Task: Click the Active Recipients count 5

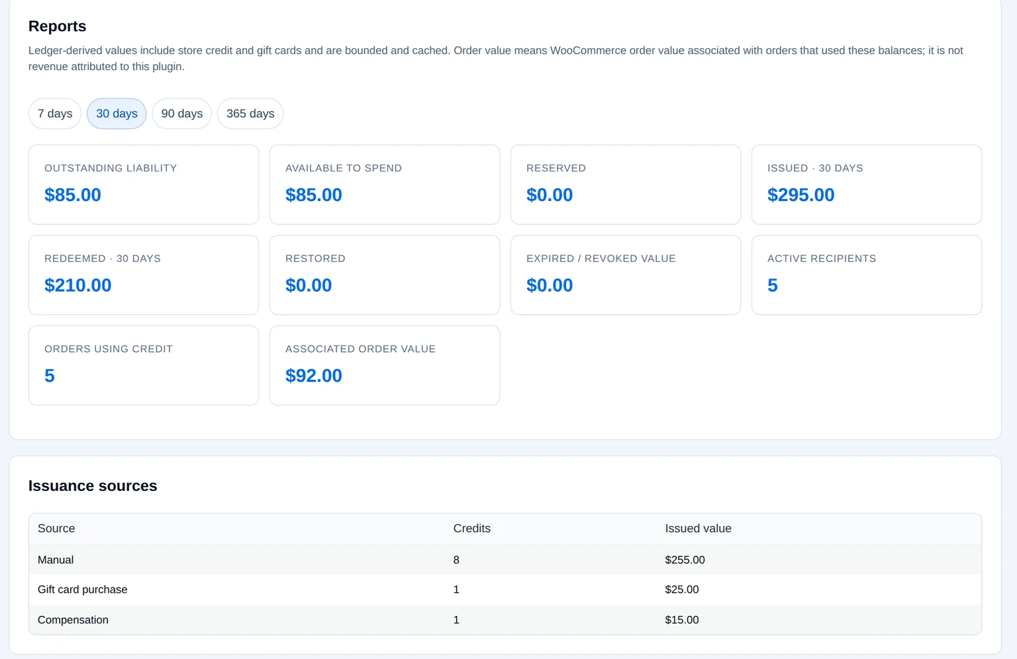Action: click(x=773, y=285)
